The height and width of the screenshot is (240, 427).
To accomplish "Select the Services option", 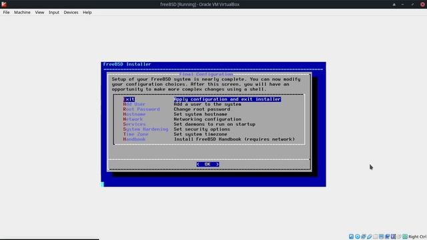I will pos(134,124).
